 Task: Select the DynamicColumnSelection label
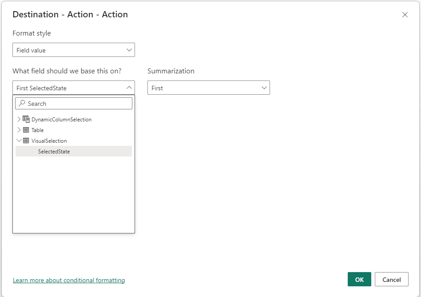point(61,120)
